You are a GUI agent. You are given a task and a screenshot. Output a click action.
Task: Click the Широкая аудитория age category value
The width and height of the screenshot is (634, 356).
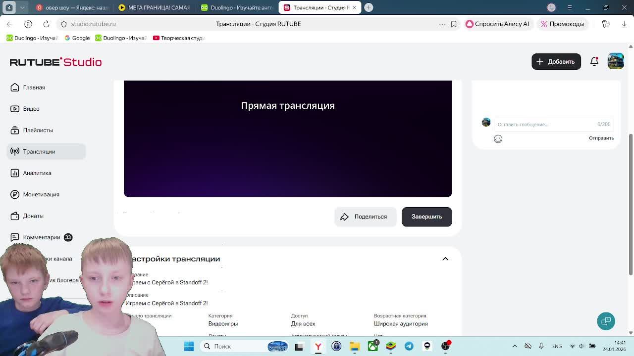coord(401,324)
